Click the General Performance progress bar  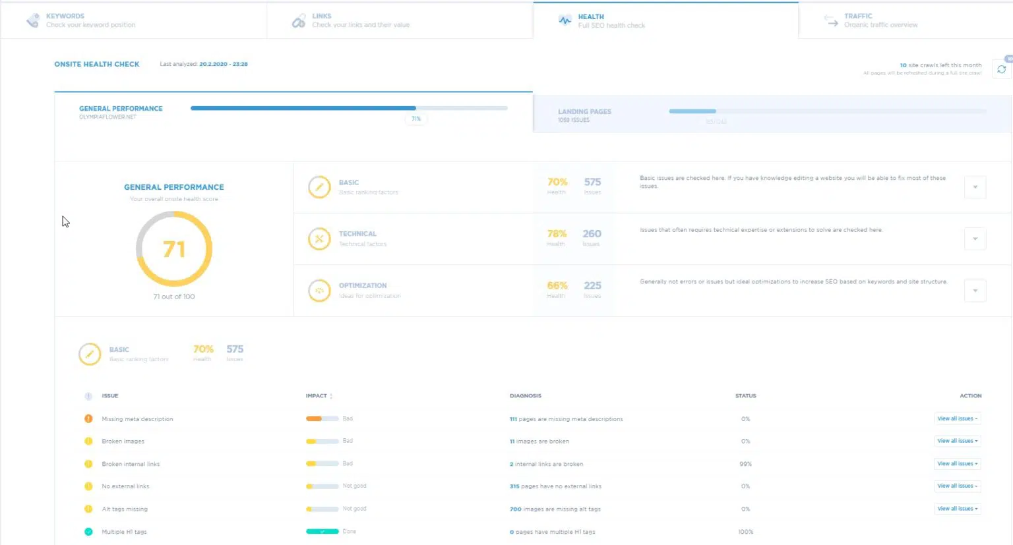[x=349, y=108]
